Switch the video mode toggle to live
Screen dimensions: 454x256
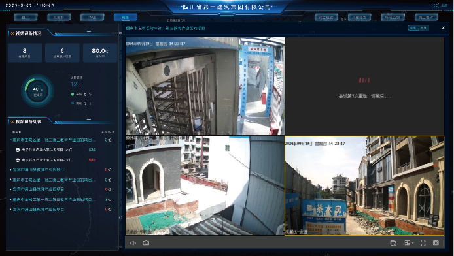coord(413,27)
